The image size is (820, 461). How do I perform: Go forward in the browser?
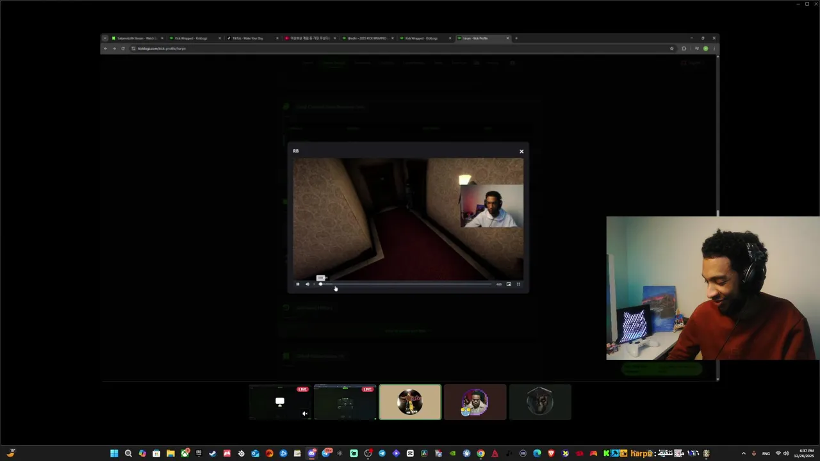114,49
